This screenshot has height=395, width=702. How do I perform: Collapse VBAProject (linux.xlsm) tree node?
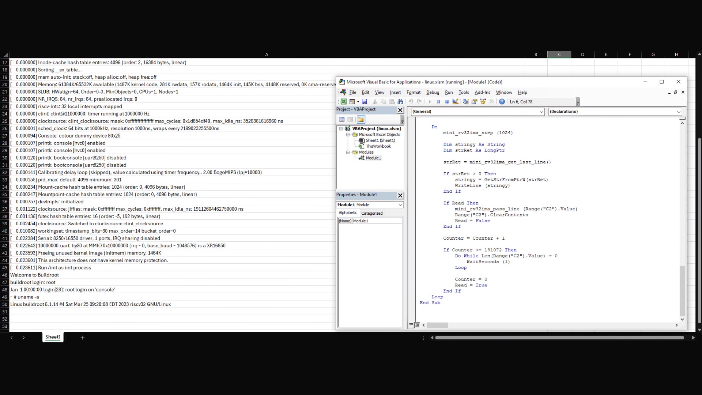[341, 129]
